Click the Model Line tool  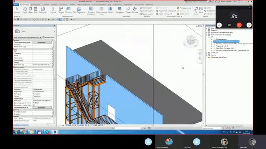tap(146, 11)
